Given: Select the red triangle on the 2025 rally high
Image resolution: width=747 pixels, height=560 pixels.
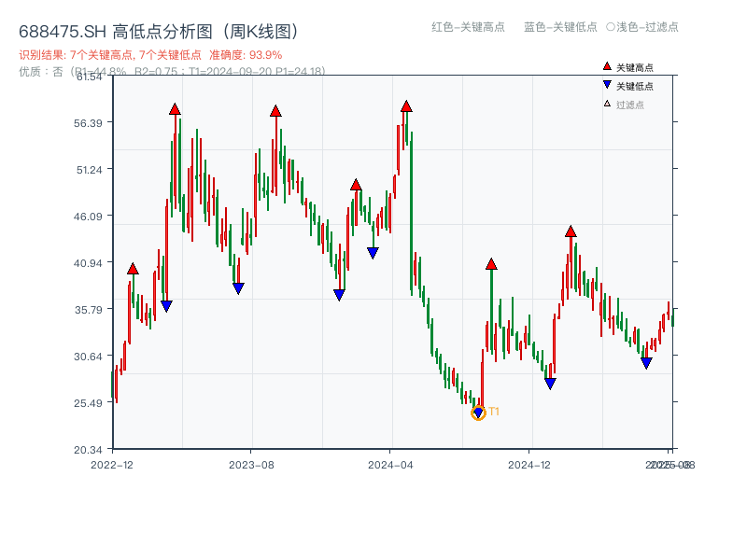Looking at the screenshot, I should point(570,231).
